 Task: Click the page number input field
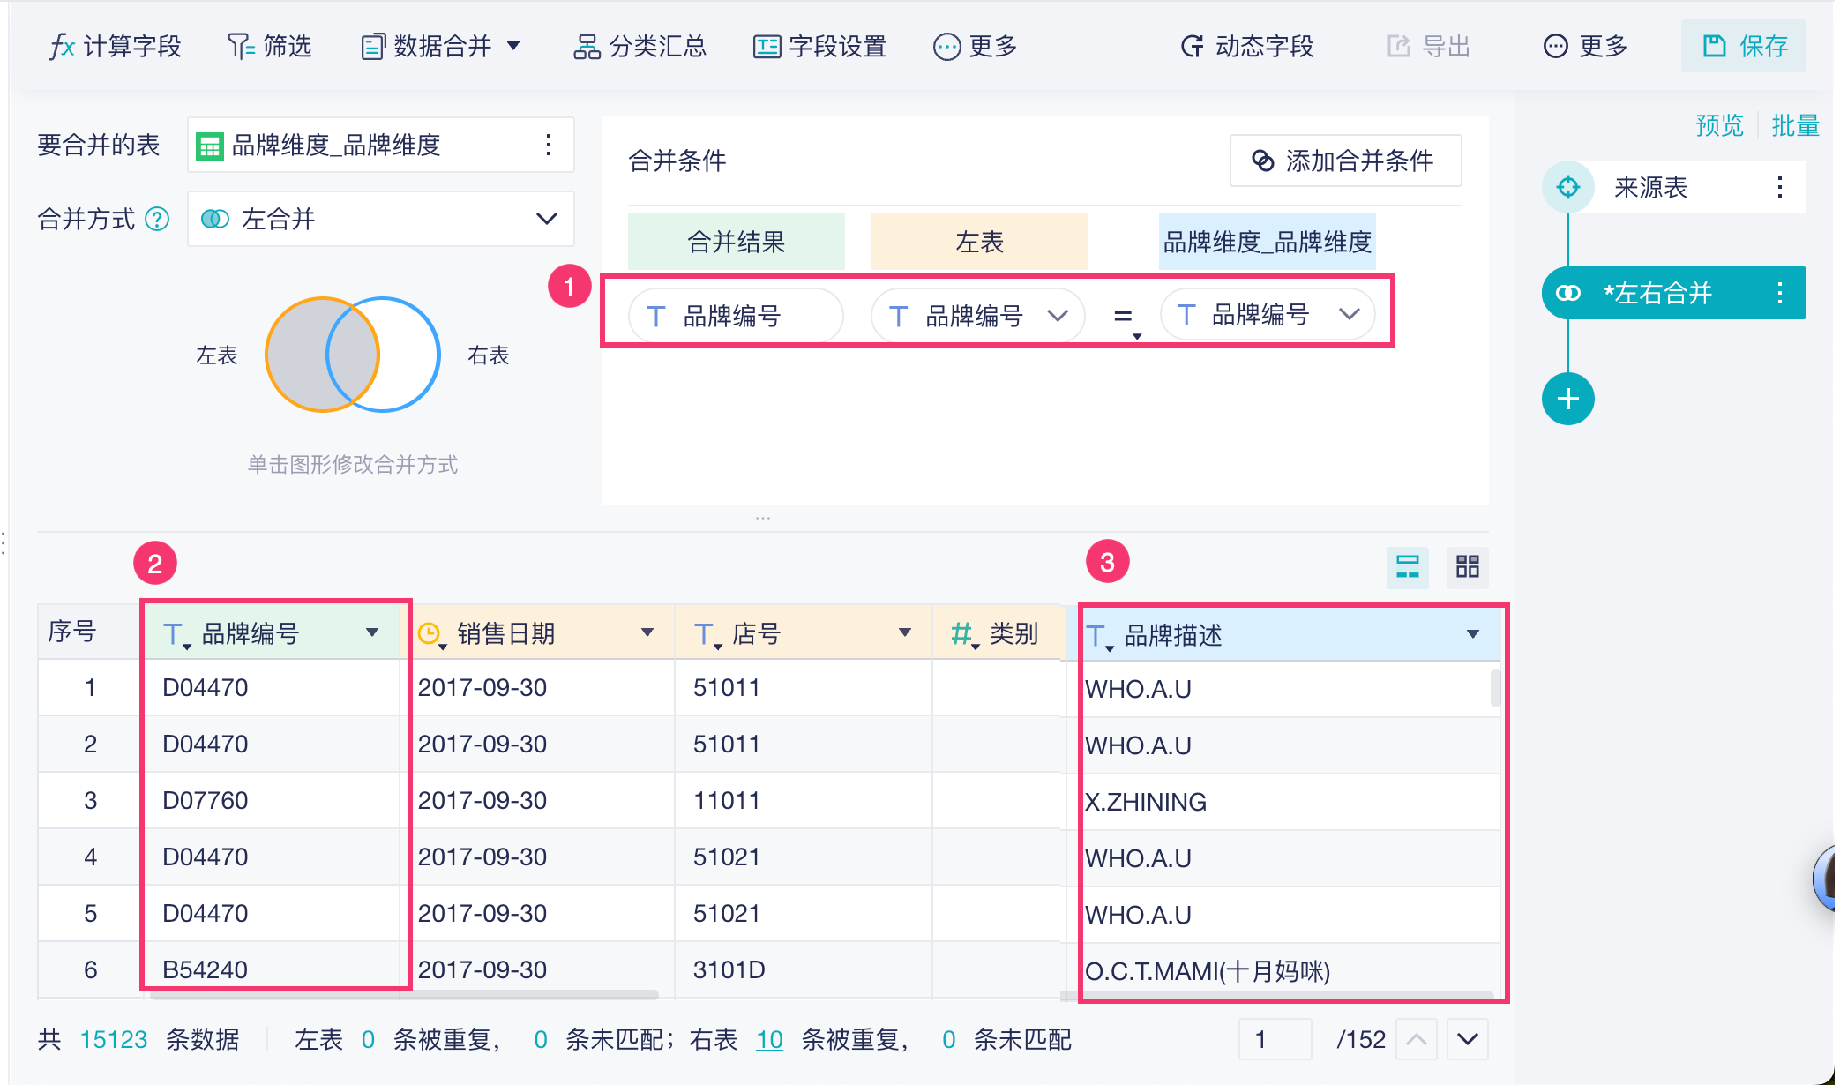pos(1274,1039)
